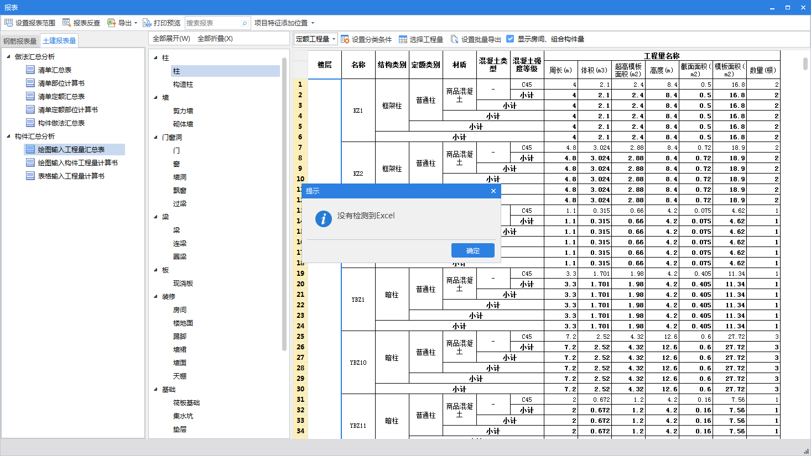Click the 定额类别 column header
Viewport: 811px width, 456px height.
pyautogui.click(x=426, y=65)
